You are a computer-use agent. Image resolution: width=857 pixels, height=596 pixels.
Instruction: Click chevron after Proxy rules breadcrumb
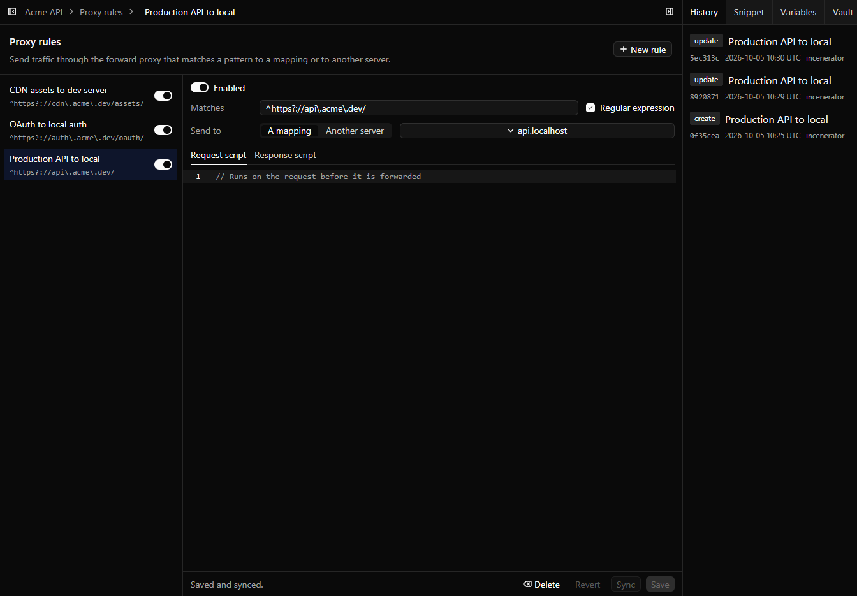click(131, 11)
